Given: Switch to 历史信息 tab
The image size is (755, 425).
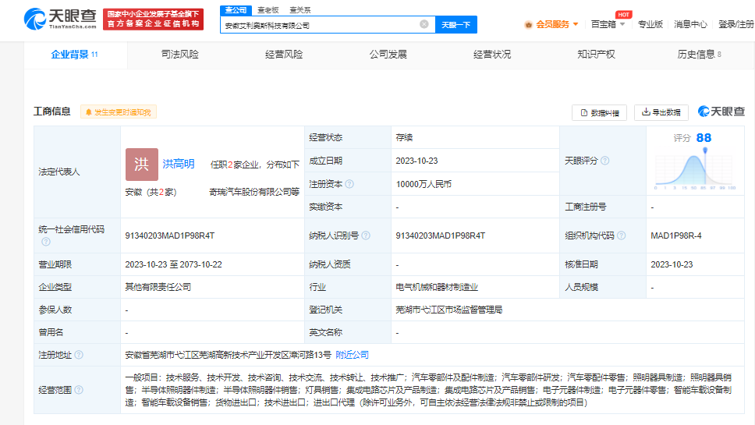Looking at the screenshot, I should (699, 55).
